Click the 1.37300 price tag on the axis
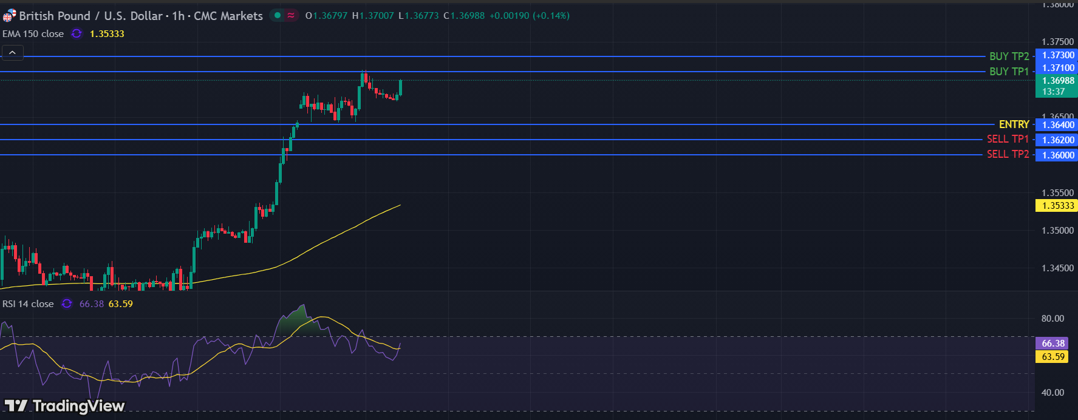 pos(1057,55)
